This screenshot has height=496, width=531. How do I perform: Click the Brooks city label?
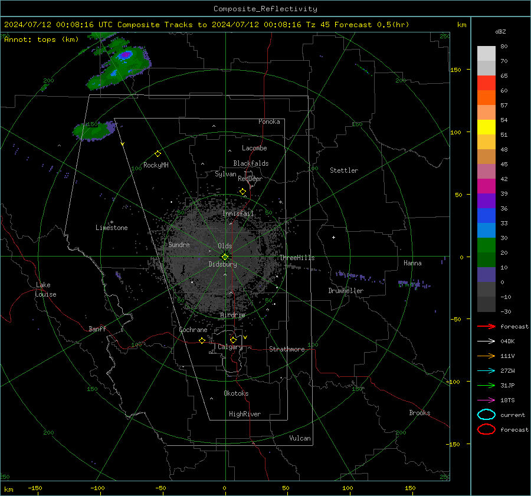[419, 413]
